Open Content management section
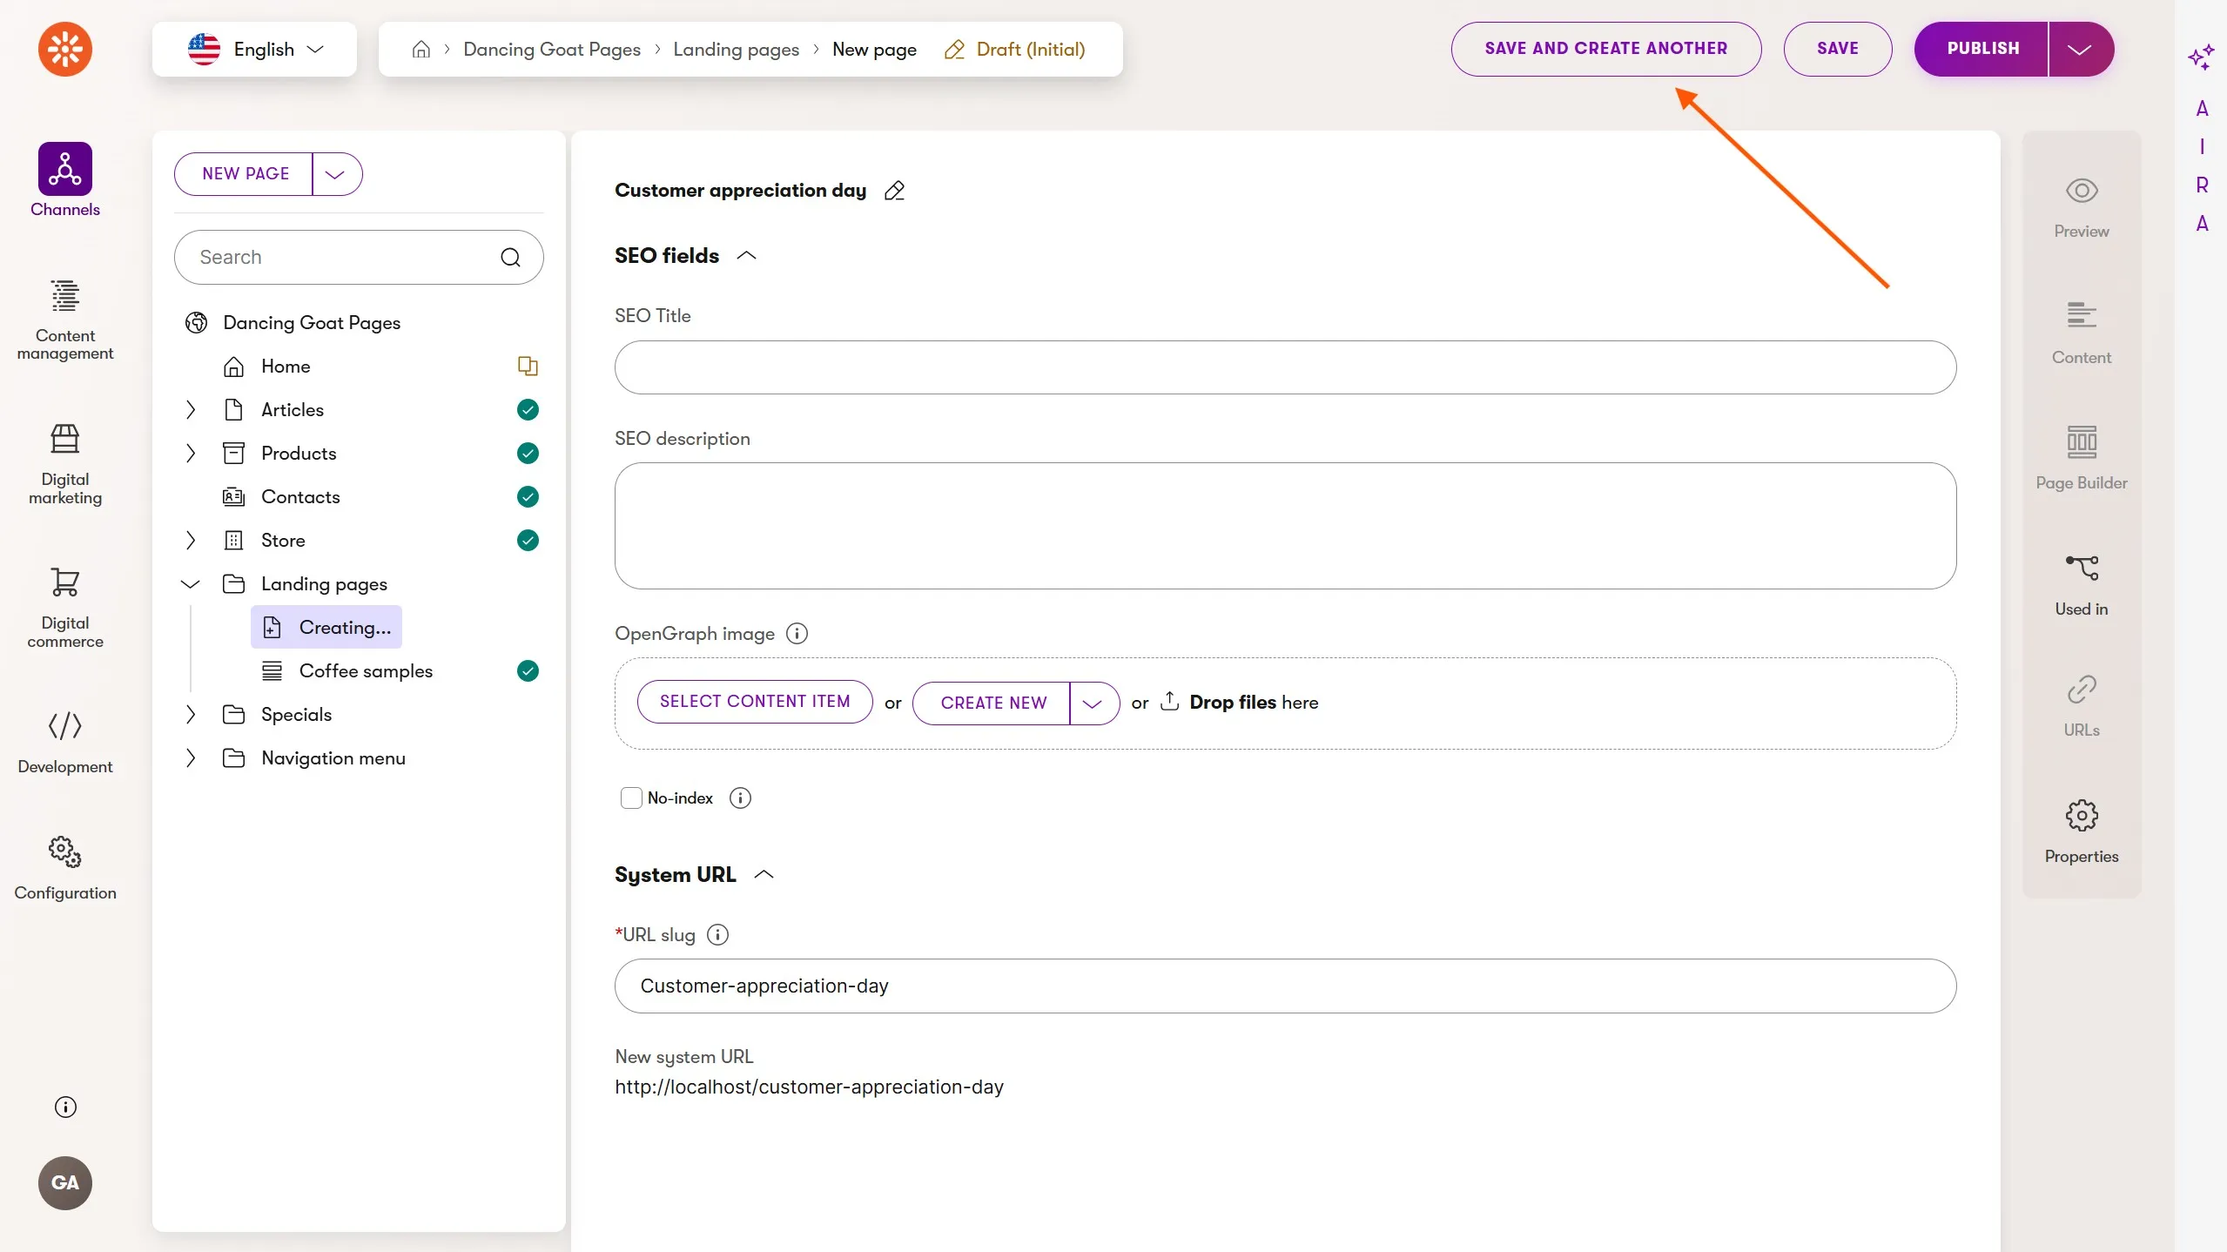This screenshot has width=2227, height=1252. point(65,320)
